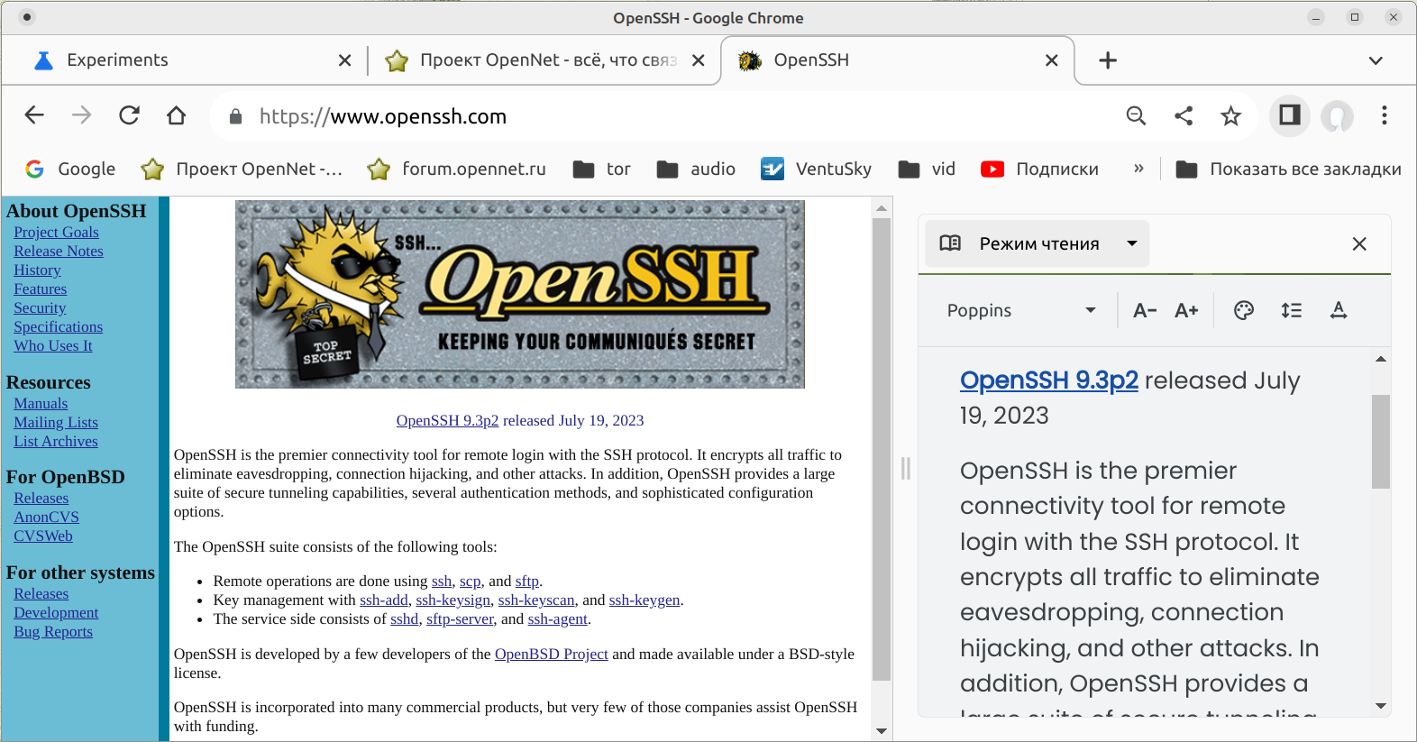Screen dimensions: 1417x742
Task: Open the Chrome three-dot menu
Action: tap(1385, 115)
